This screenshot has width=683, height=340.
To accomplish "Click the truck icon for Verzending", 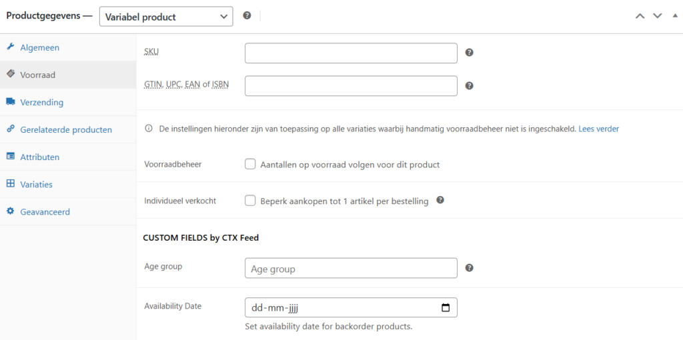I will (11, 102).
